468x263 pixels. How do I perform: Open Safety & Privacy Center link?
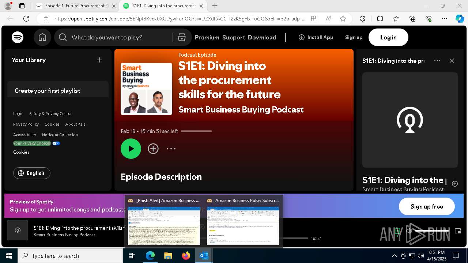tap(50, 114)
